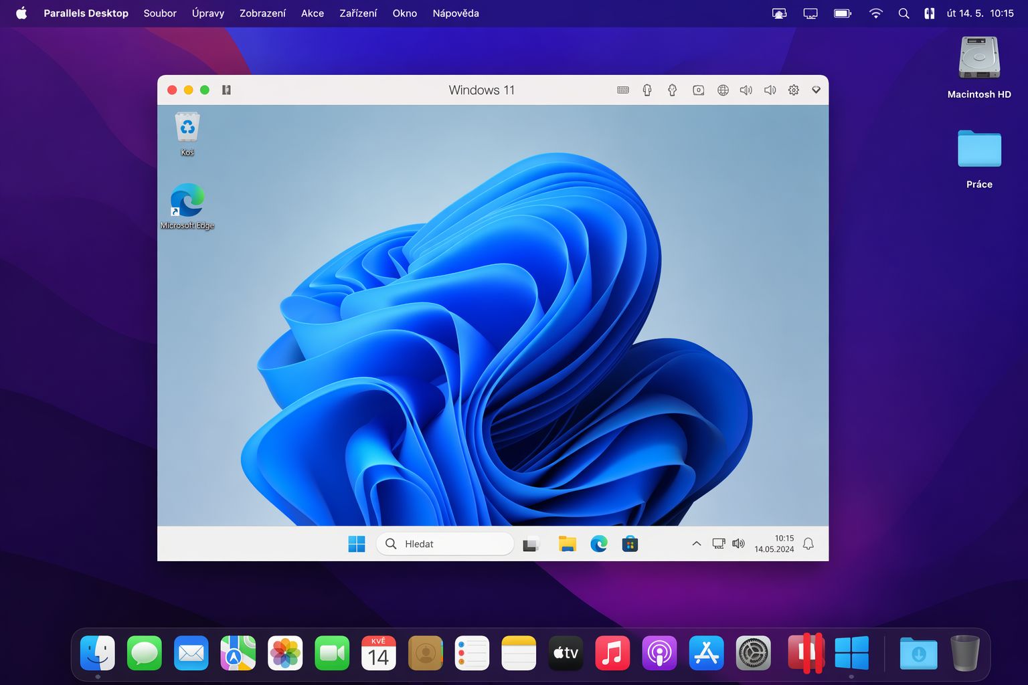The height and width of the screenshot is (685, 1028).
Task: Open the Zařízení menu in menu bar
Action: point(358,13)
